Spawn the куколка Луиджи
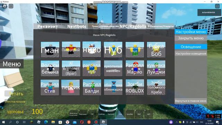This screenshot has height=125, width=222. point(156,68)
